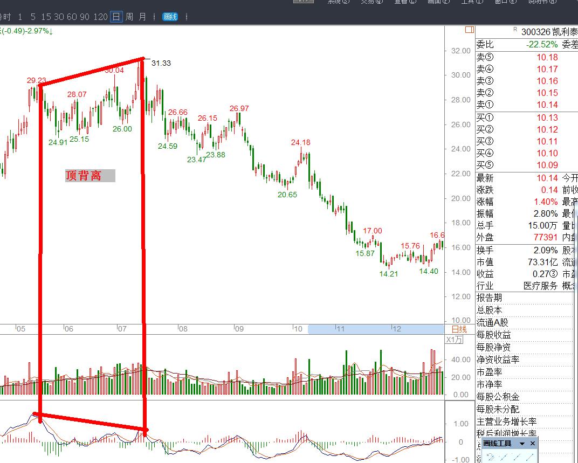Select the undo-line drawing tool icon
578x463 pixels.
point(491,458)
